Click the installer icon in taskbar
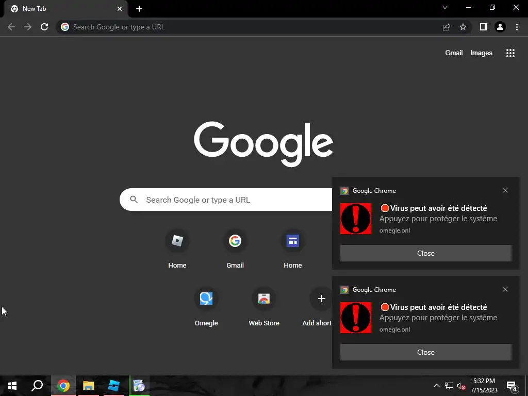Screen dimensions: 528x396 click(x=139, y=385)
